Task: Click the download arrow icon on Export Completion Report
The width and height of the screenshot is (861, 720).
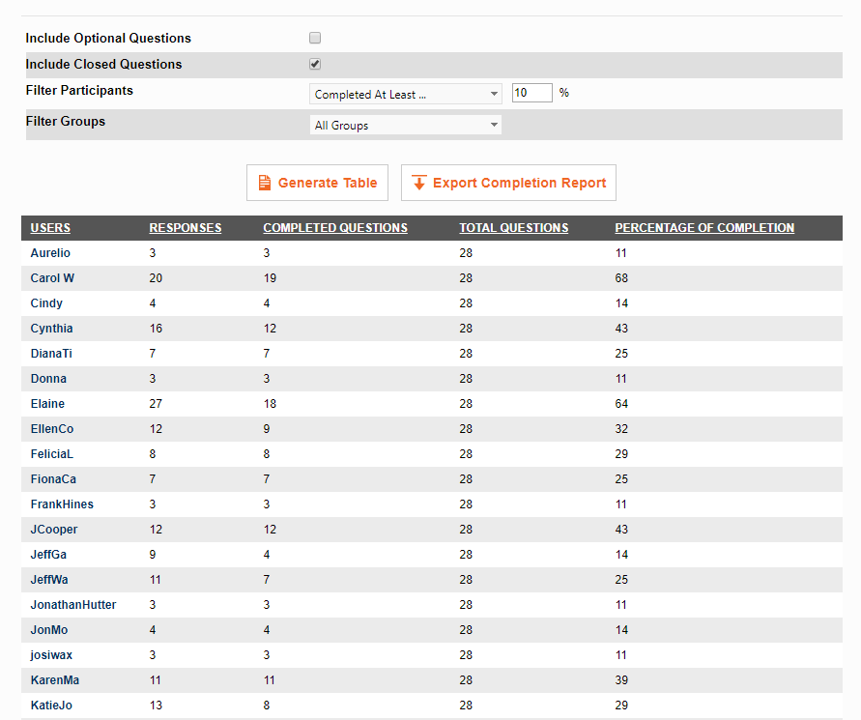Action: click(x=419, y=183)
